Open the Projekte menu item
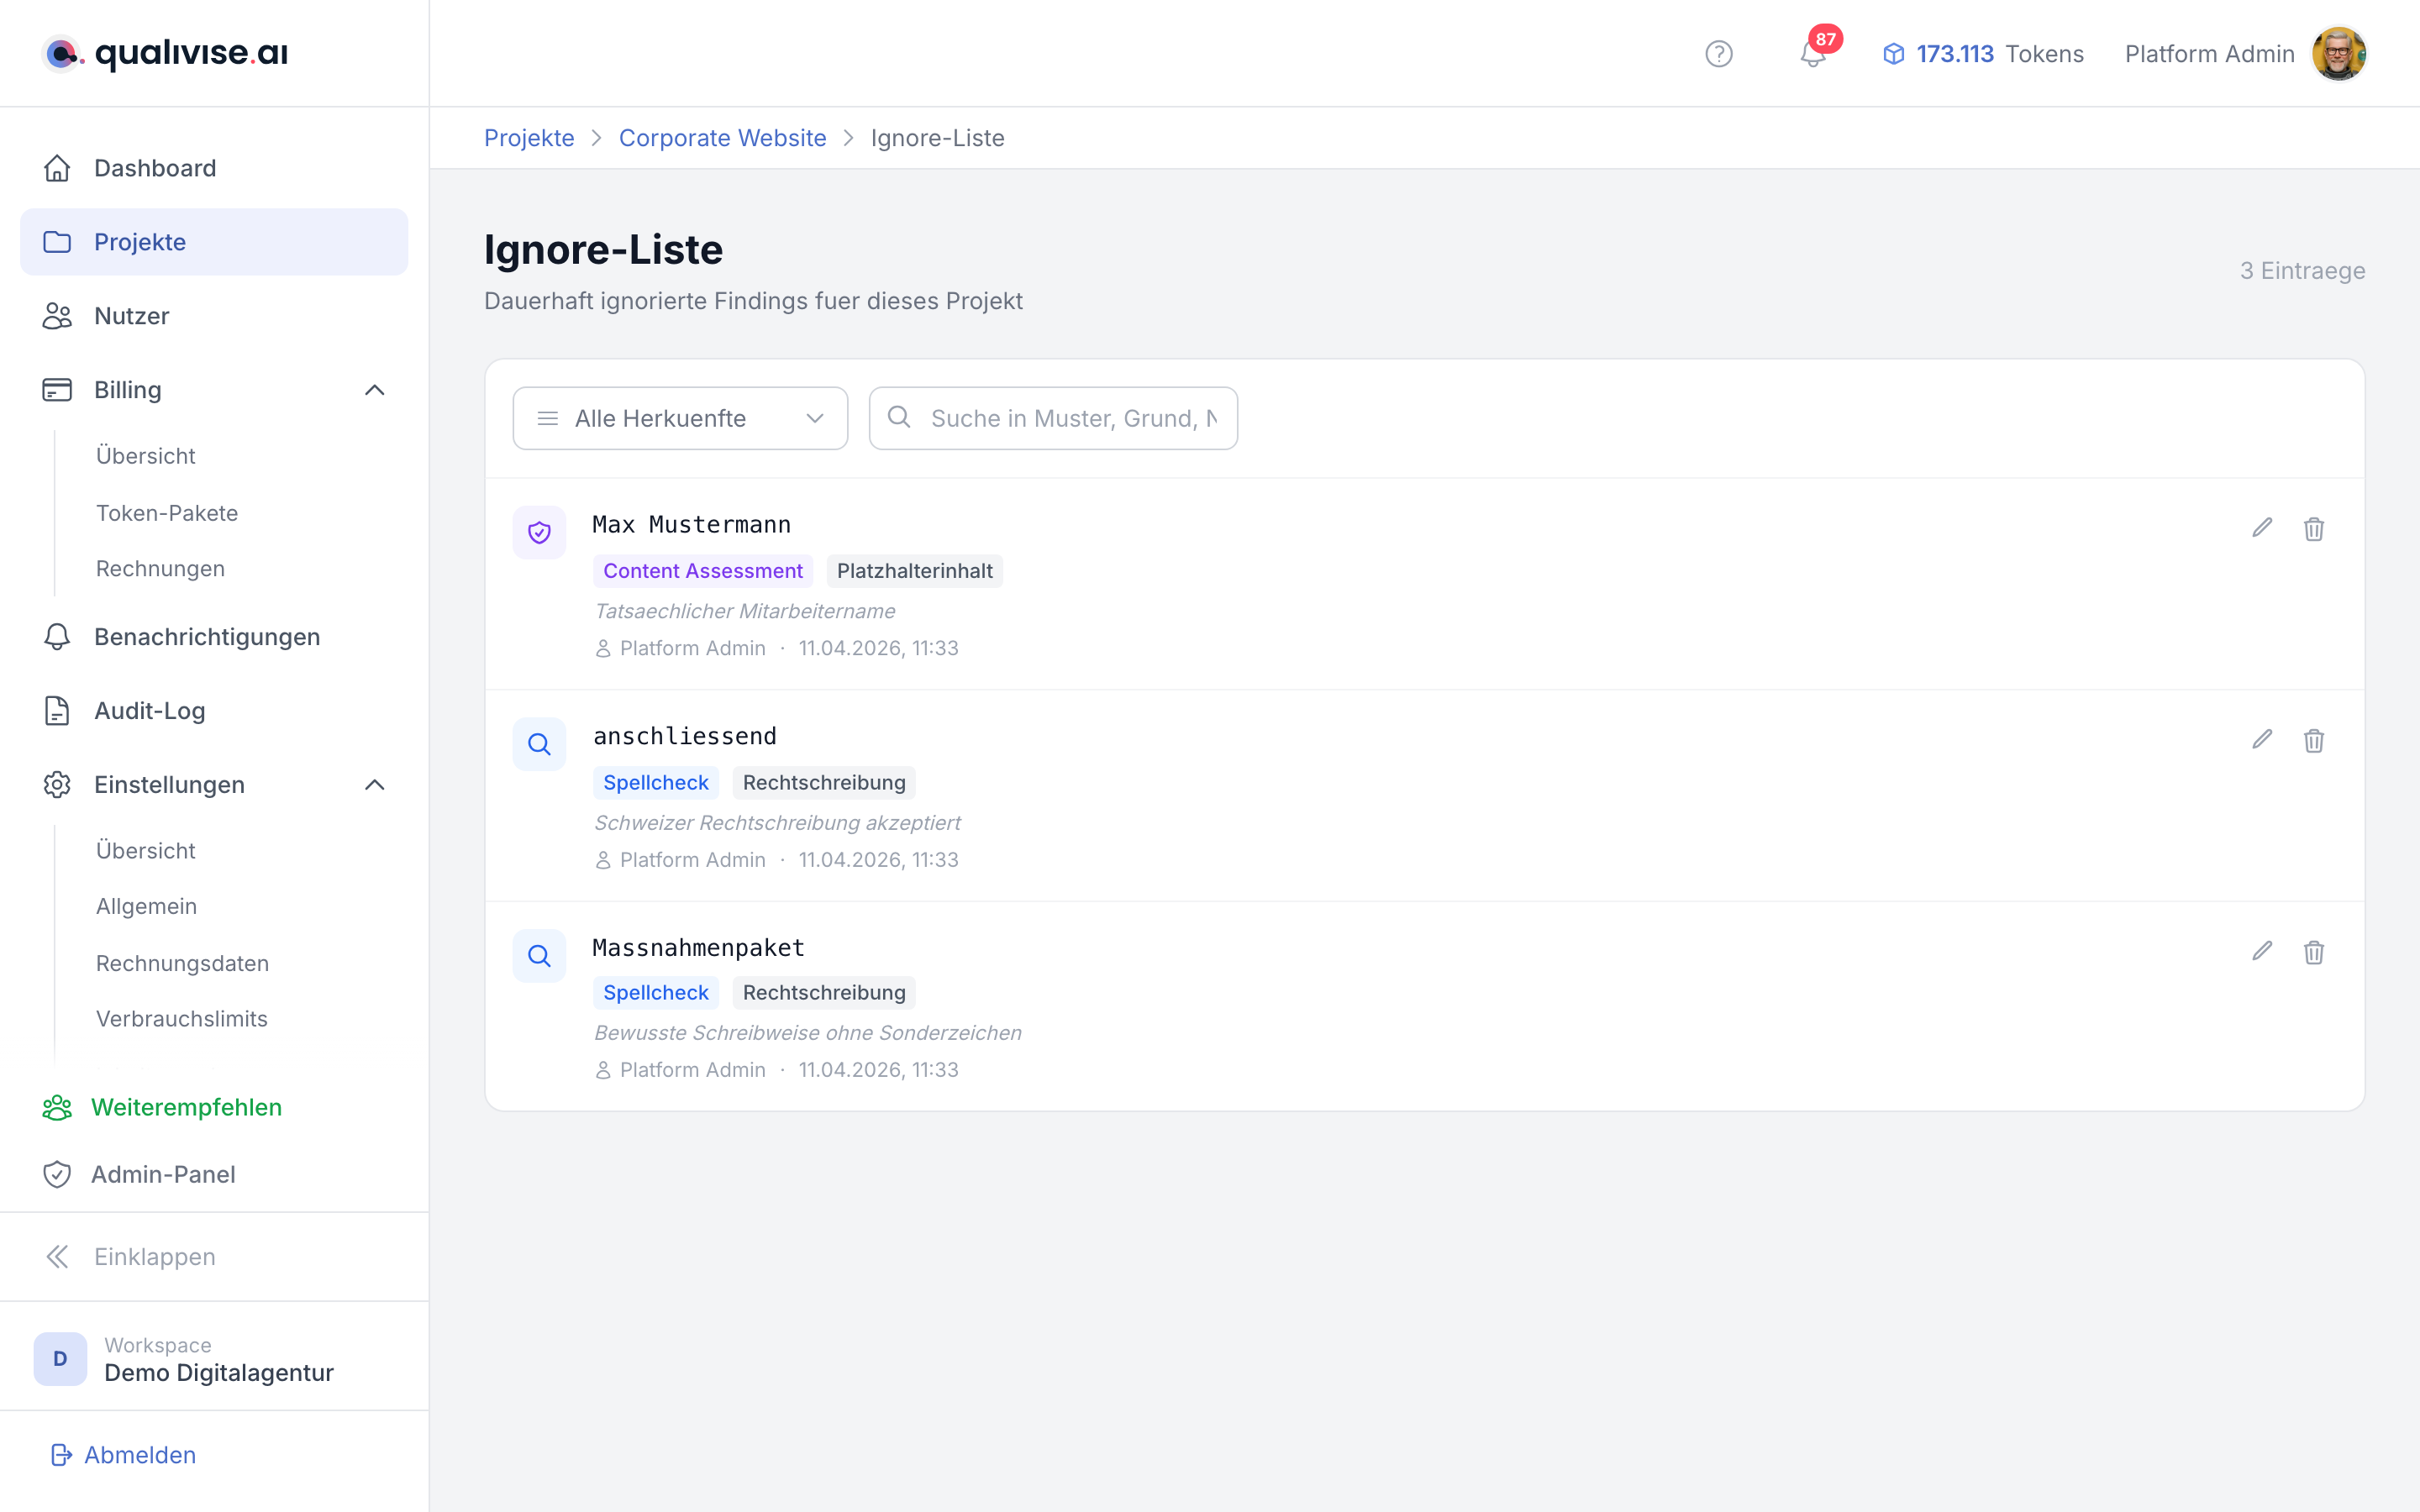This screenshot has height=1512, width=2420. pyautogui.click(x=214, y=242)
